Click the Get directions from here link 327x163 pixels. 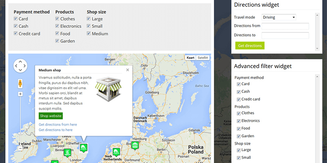pyautogui.click(x=58, y=124)
